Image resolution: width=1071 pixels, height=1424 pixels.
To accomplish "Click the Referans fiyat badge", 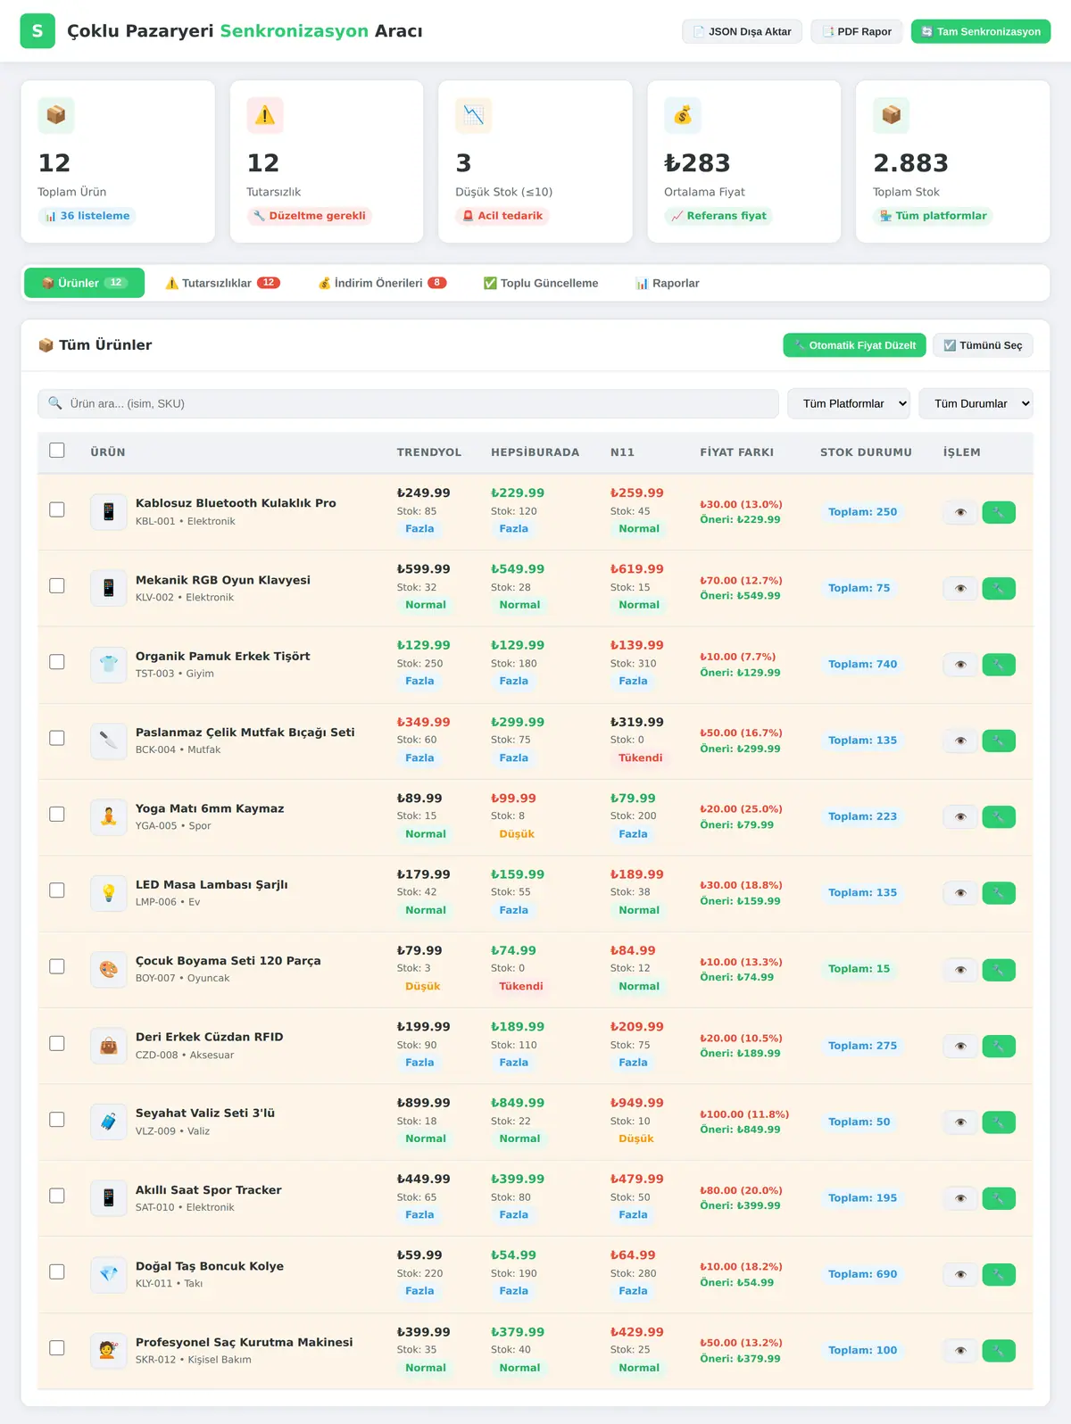I will 718,216.
